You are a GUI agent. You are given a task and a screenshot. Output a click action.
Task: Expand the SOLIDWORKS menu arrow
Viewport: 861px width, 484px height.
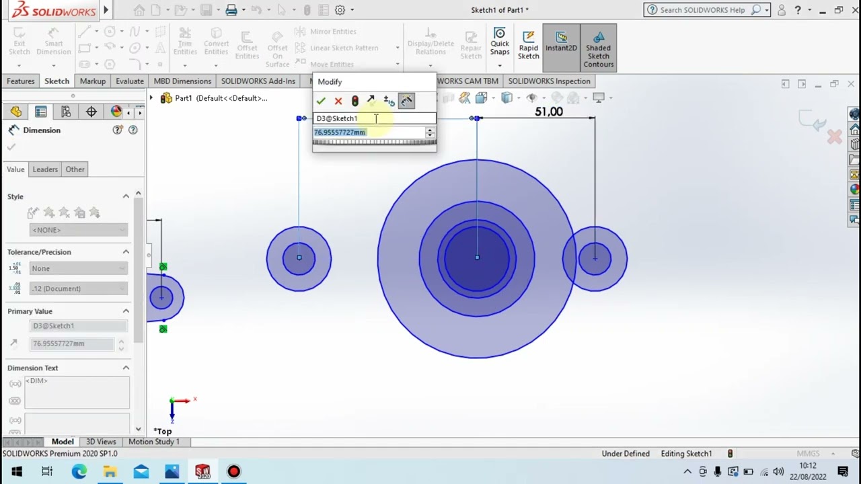(106, 10)
